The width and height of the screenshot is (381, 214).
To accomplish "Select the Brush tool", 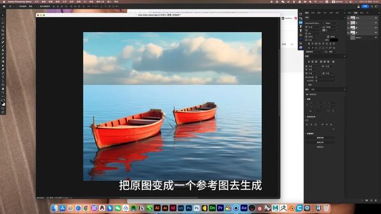I will [3, 46].
